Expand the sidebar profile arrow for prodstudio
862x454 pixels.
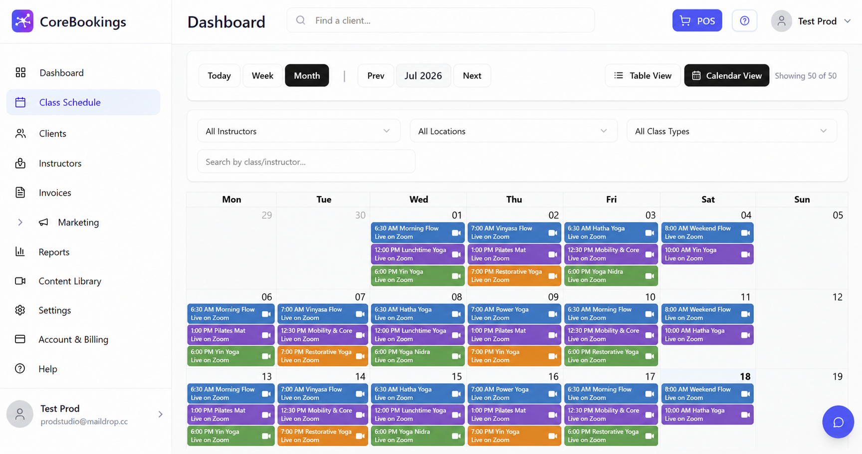160,414
